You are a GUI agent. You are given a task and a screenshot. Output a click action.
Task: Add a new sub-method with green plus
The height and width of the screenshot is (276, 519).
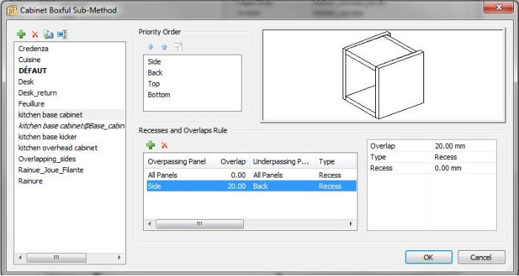point(22,34)
